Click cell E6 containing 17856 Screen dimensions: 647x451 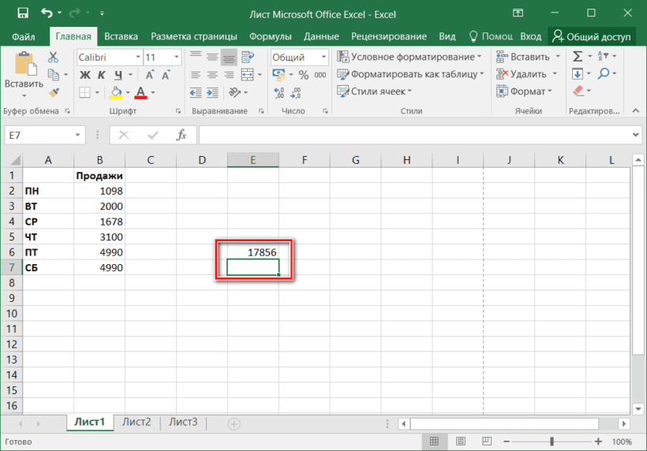[253, 252]
